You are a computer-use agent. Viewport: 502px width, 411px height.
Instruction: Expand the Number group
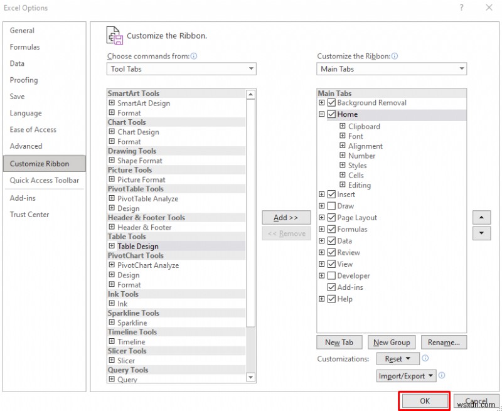click(x=342, y=155)
